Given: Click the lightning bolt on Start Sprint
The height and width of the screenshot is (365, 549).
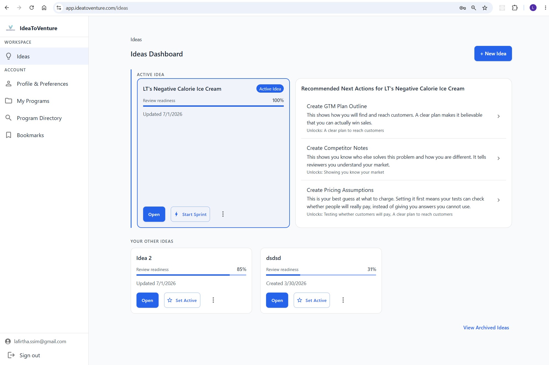Looking at the screenshot, I should coord(176,214).
